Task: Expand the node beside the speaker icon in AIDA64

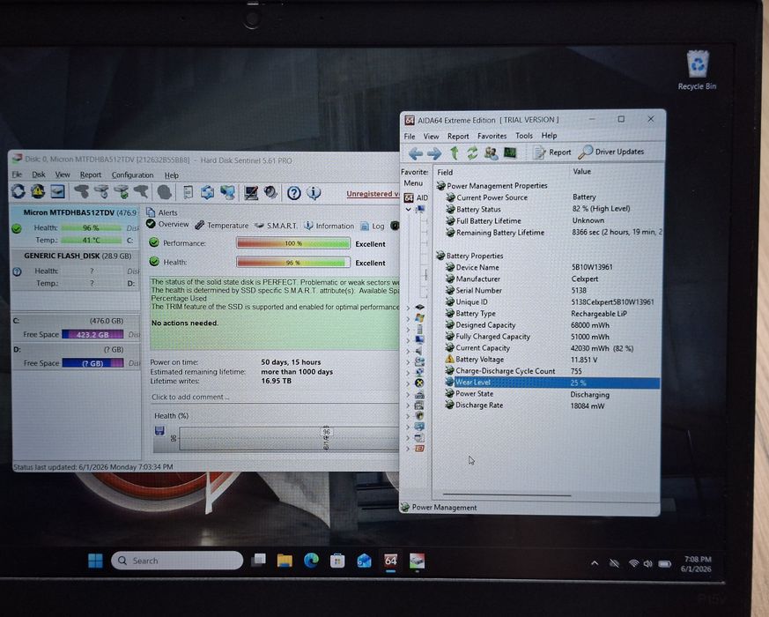Action: click(x=409, y=351)
